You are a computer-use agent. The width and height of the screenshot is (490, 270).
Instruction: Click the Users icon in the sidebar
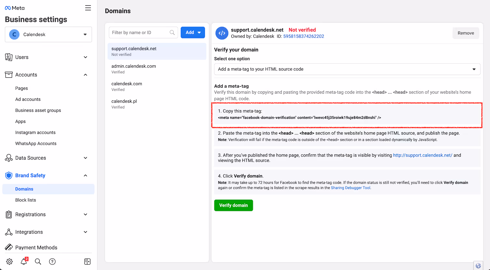[x=9, y=57]
